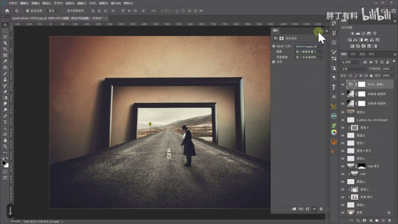Open the 图像 (Image) menu
The width and height of the screenshot is (398, 224).
[x=35, y=3]
